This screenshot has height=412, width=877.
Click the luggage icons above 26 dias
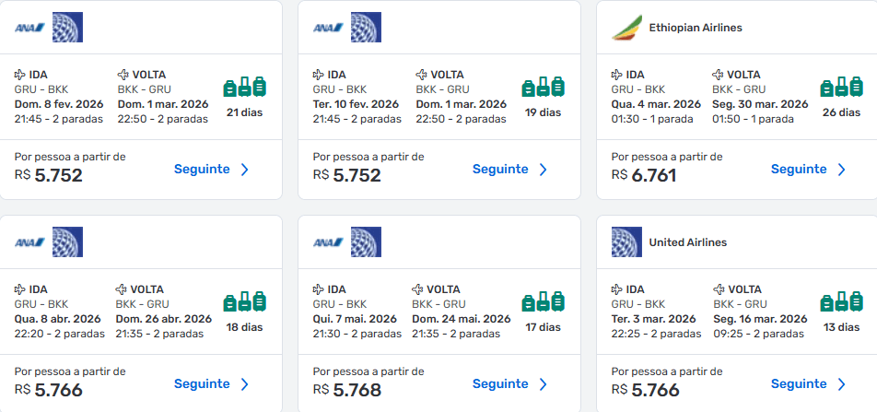coord(841,87)
